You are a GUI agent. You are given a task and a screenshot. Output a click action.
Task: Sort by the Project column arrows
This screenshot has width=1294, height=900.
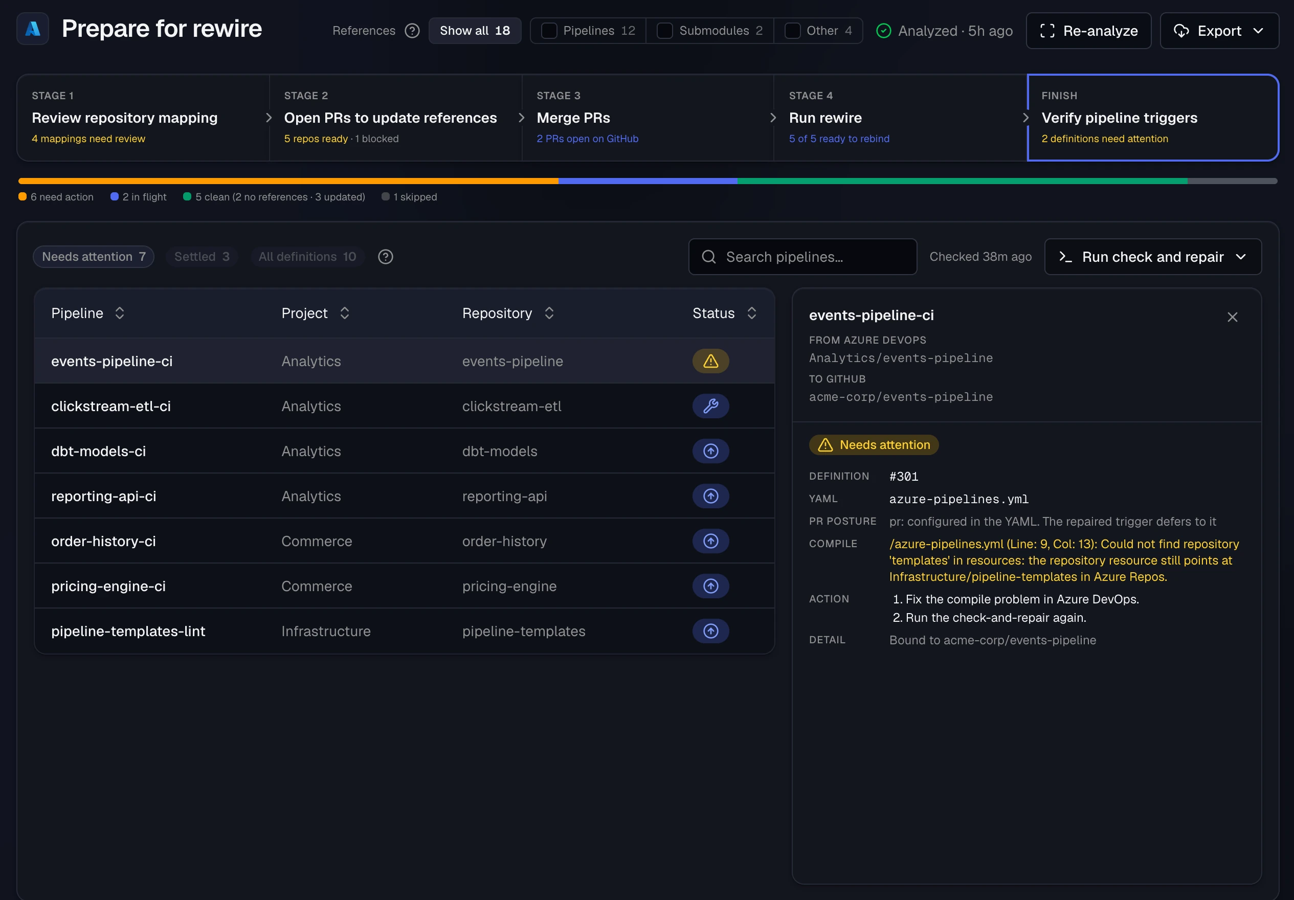pyautogui.click(x=344, y=313)
